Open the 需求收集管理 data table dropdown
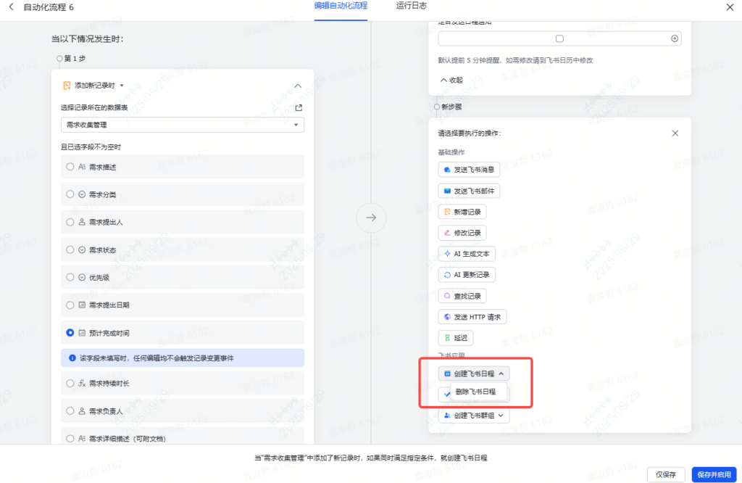 tap(183, 125)
